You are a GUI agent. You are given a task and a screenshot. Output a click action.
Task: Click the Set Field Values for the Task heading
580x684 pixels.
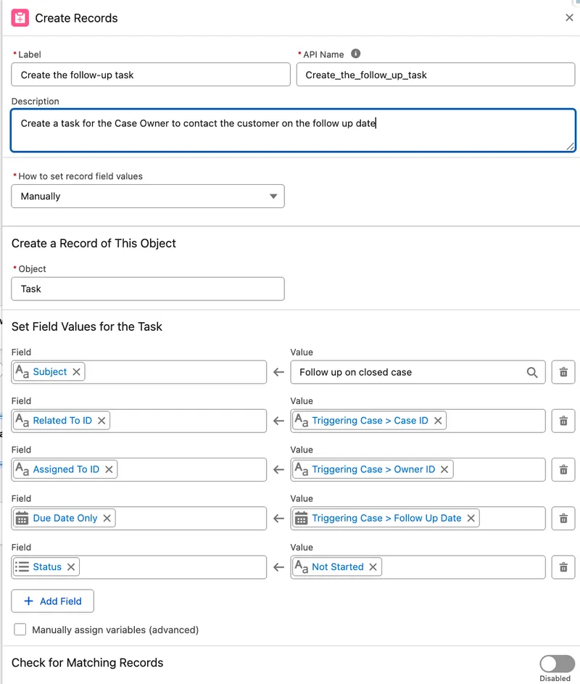pos(87,326)
